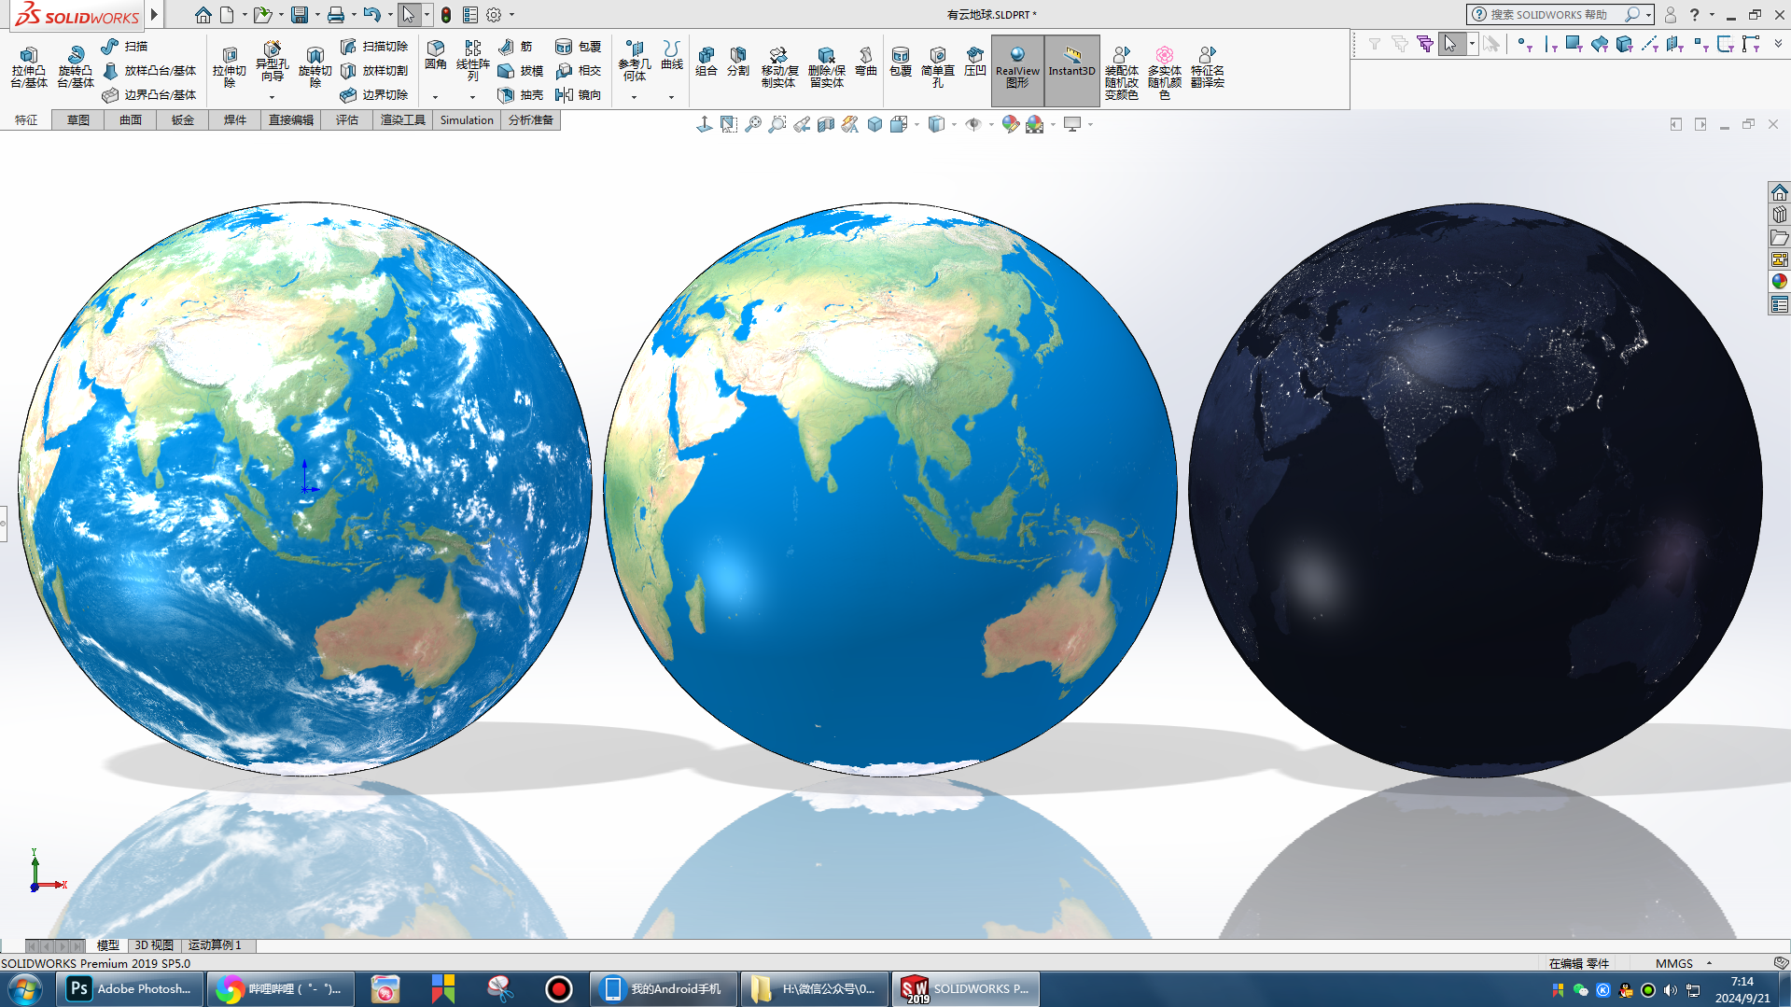Open Adobe Photoshop from the taskbar
1791x1007 pixels.
point(131,989)
